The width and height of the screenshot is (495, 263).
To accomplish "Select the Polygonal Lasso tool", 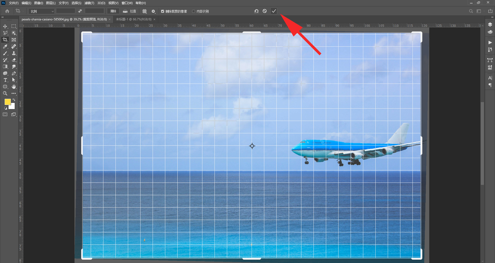I will click(5, 33).
